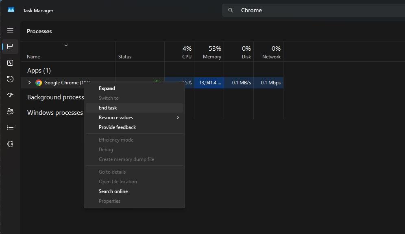Click the navigation hamburger menu
405x234 pixels.
(x=10, y=30)
